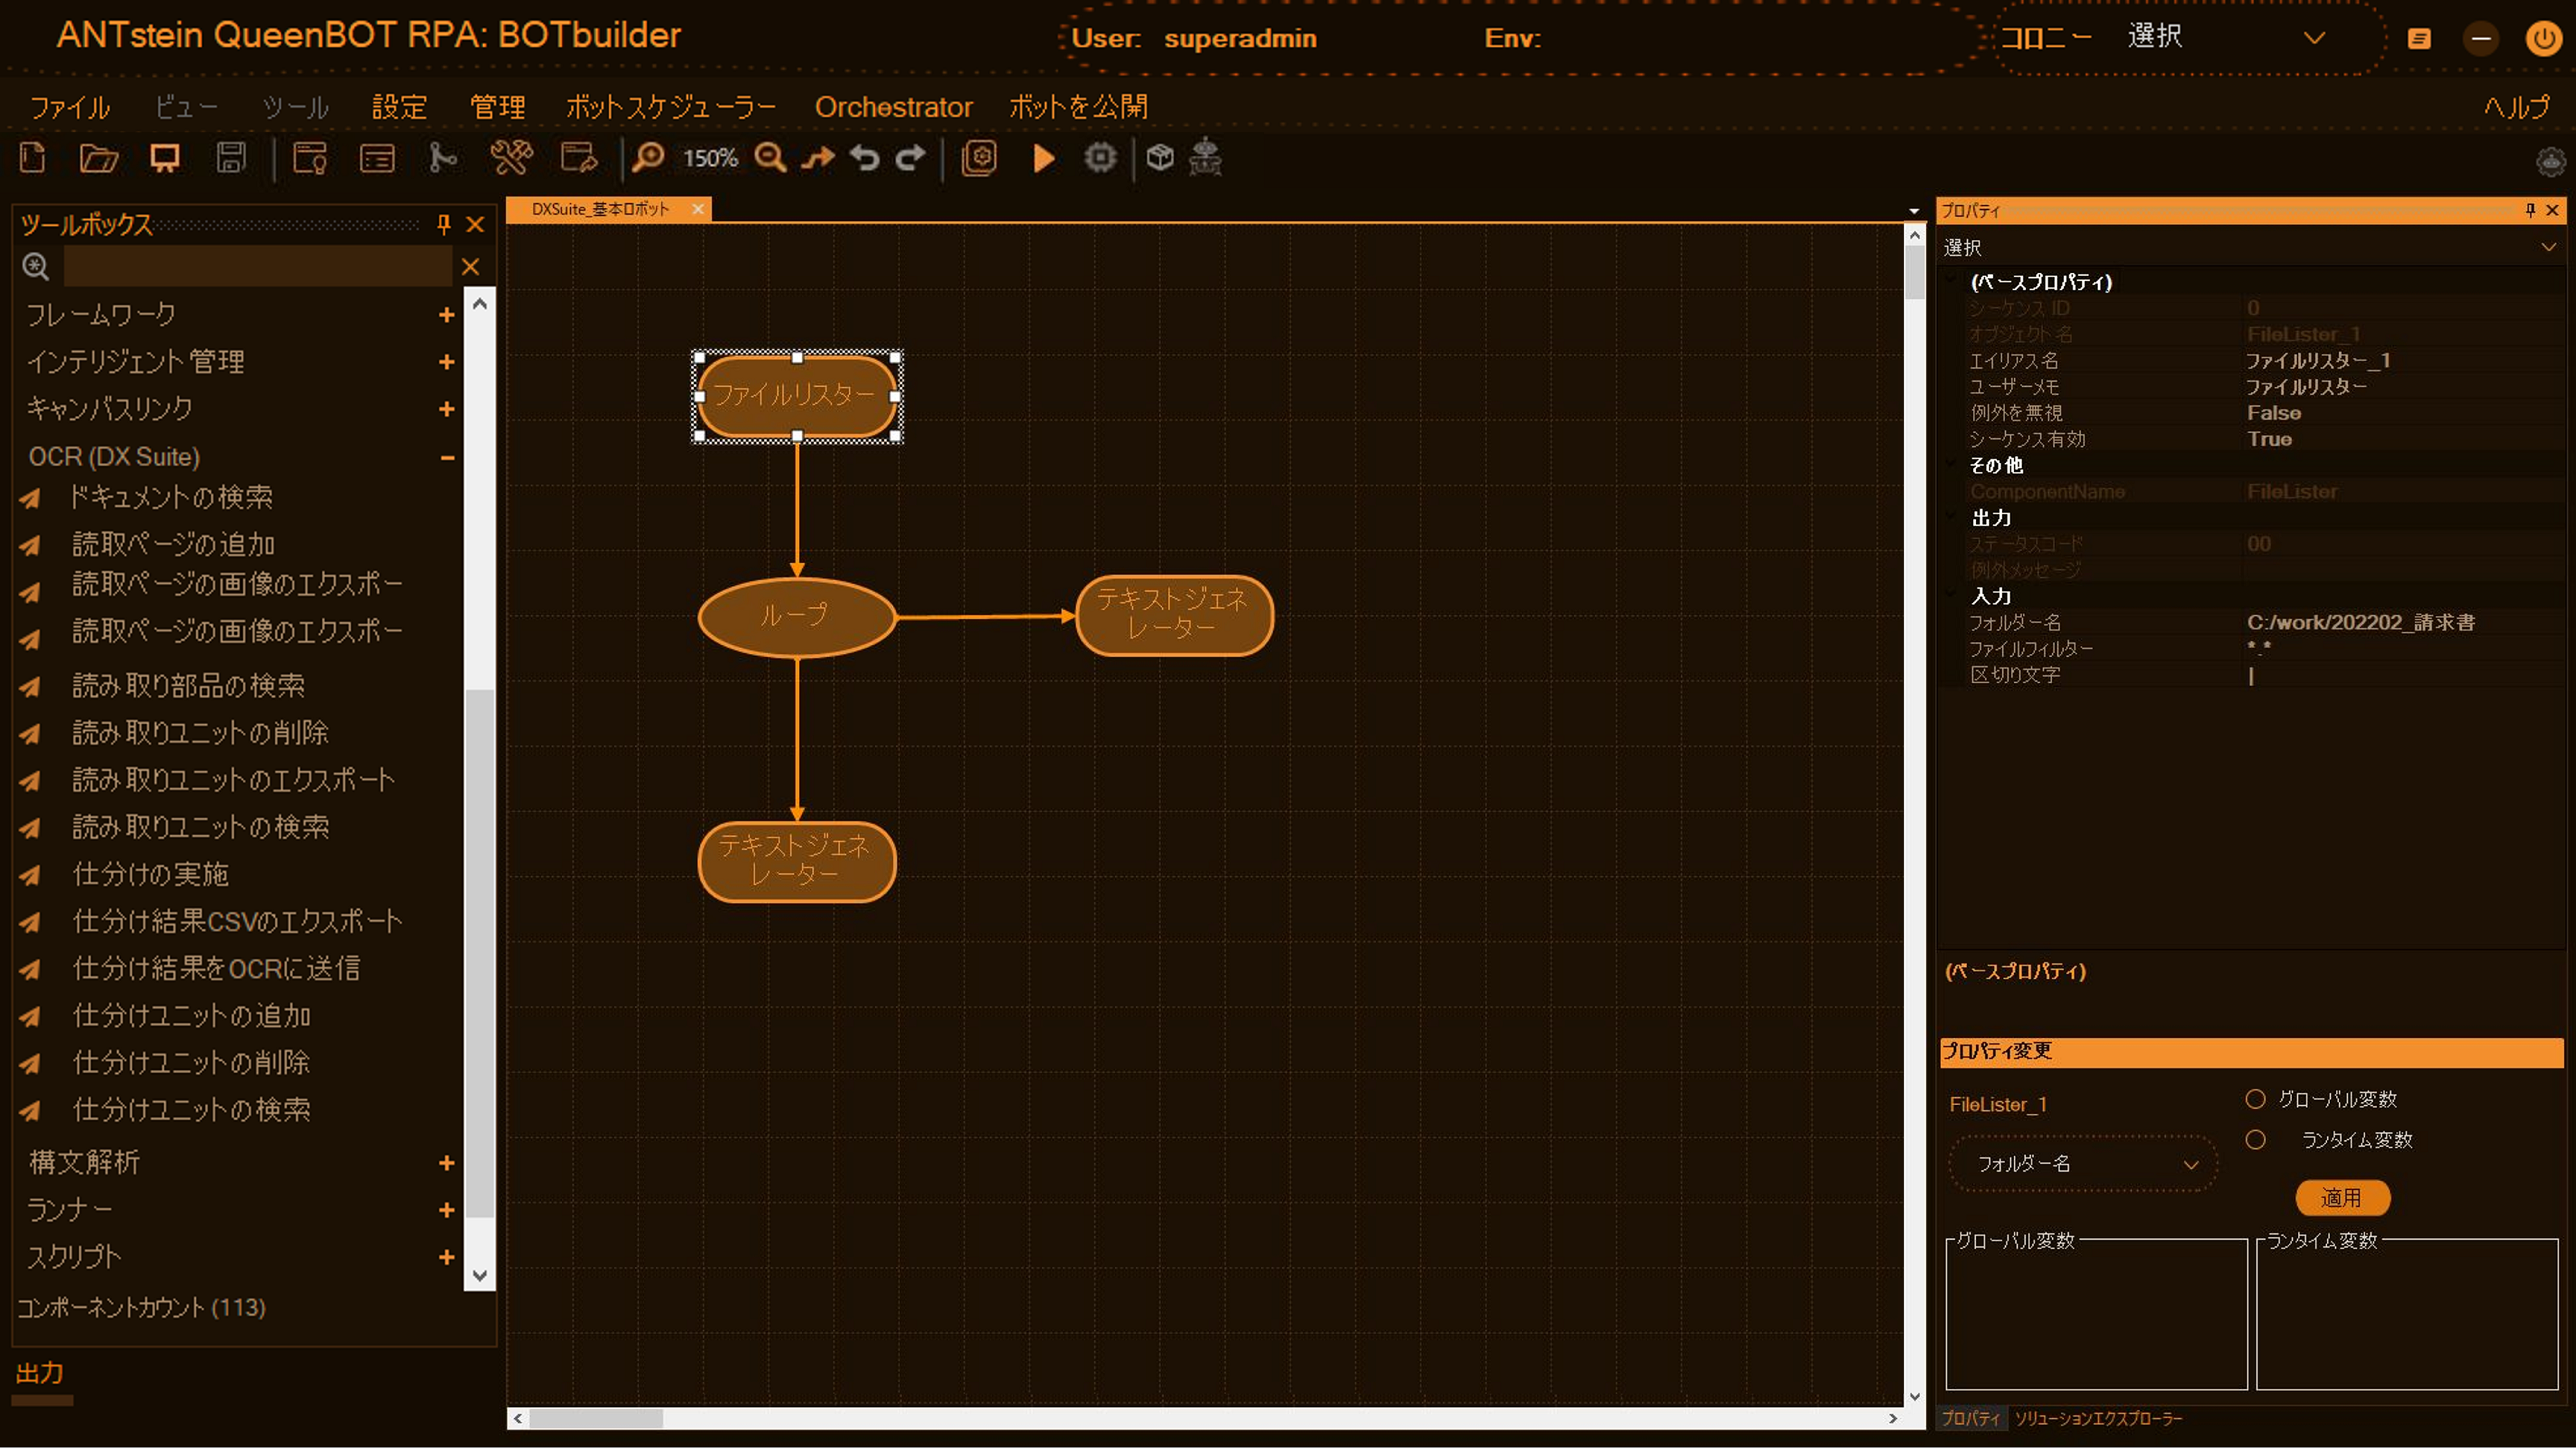Select the ランタイム変数 radio button

(x=2255, y=1138)
